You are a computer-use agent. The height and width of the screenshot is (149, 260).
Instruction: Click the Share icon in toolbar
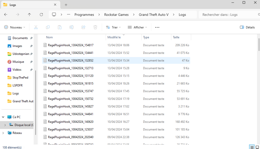click(x=83, y=27)
